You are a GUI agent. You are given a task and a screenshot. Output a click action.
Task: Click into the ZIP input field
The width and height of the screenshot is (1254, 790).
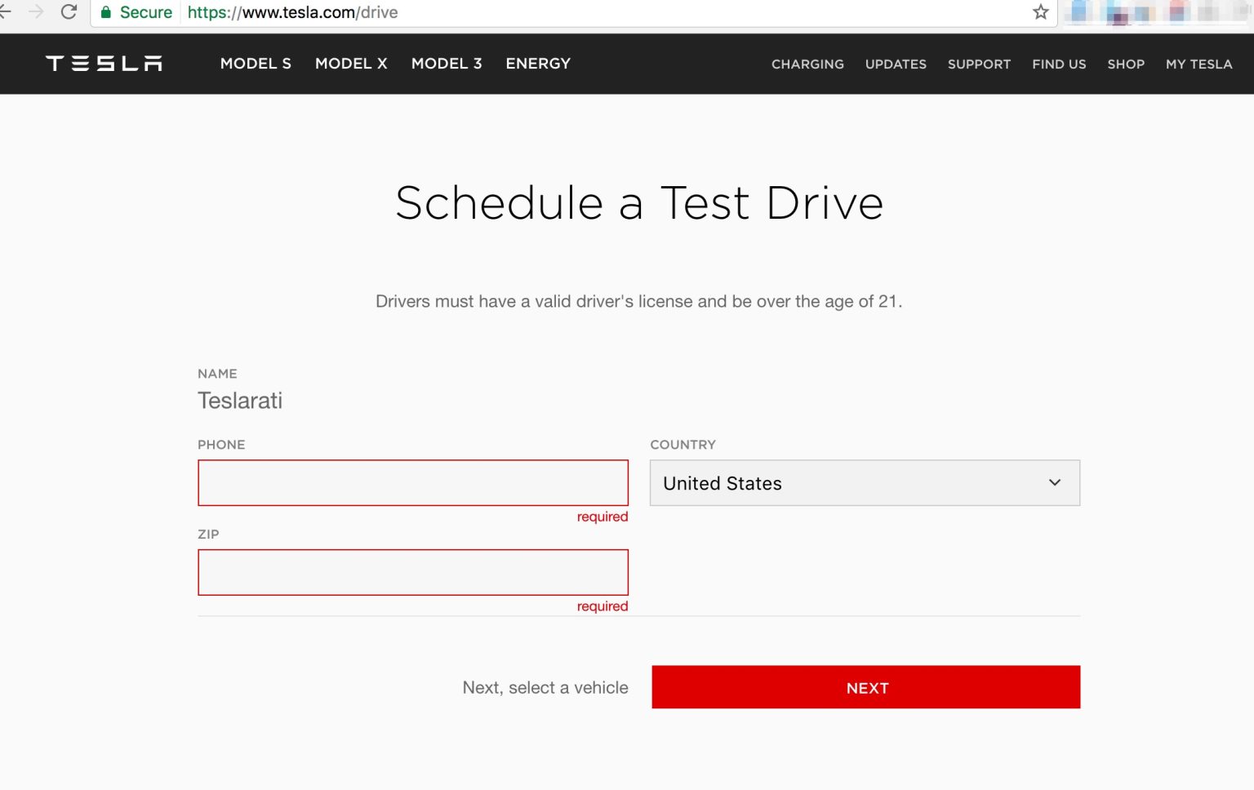(412, 572)
